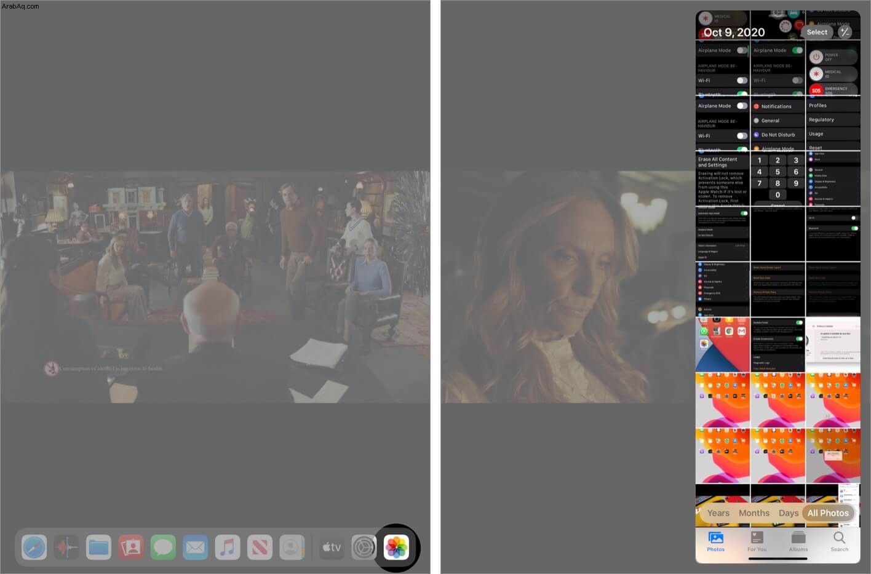Open thumbnail showing Notifications and General list
This screenshot has width=871, height=574.
(x=778, y=123)
